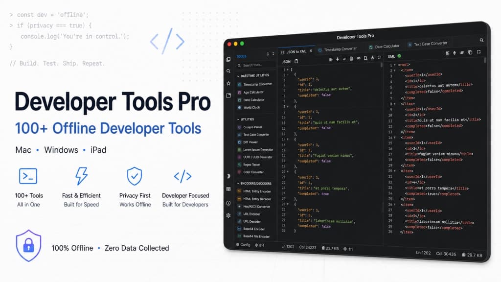Screen dimensions: 501x282
Task: Toggle dark mode with the moon icon
Action: 228,176
